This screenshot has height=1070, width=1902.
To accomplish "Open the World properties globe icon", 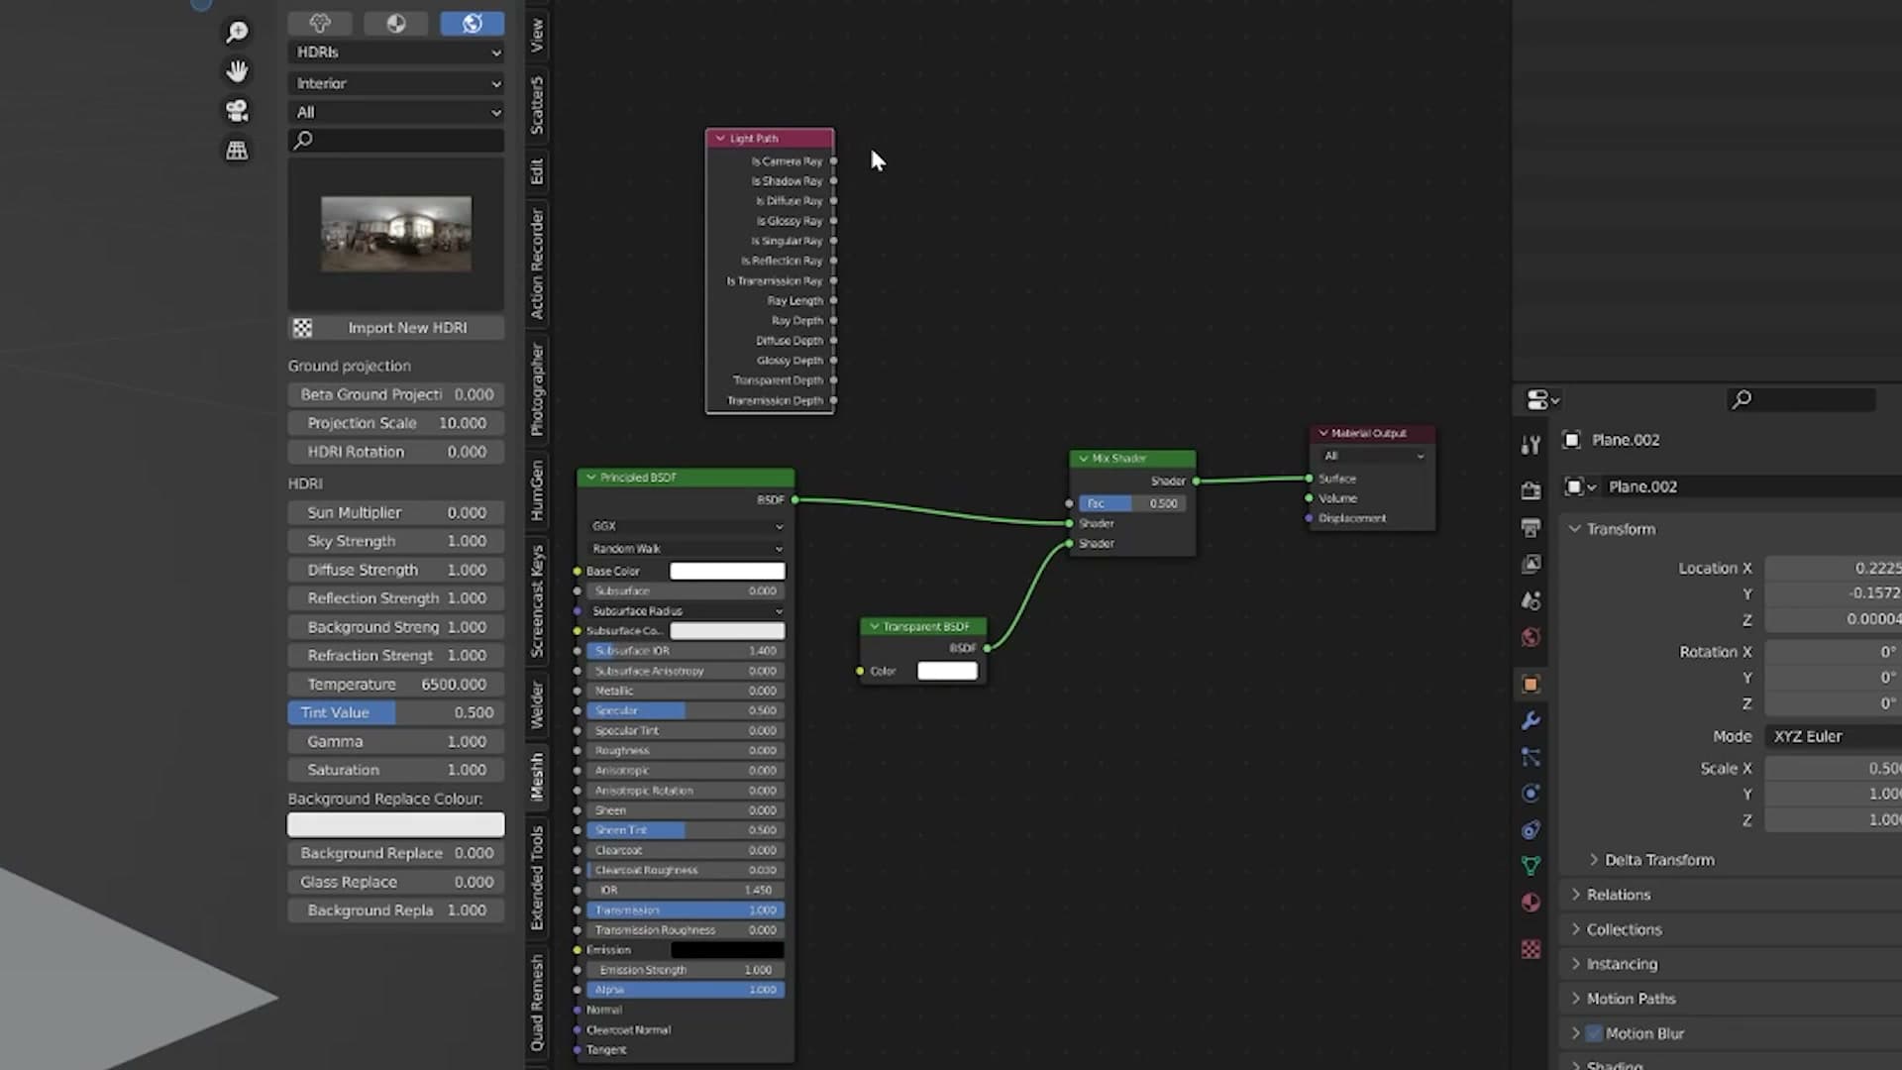I will 1531,637.
